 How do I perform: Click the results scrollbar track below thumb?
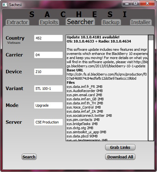click(x=151, y=90)
